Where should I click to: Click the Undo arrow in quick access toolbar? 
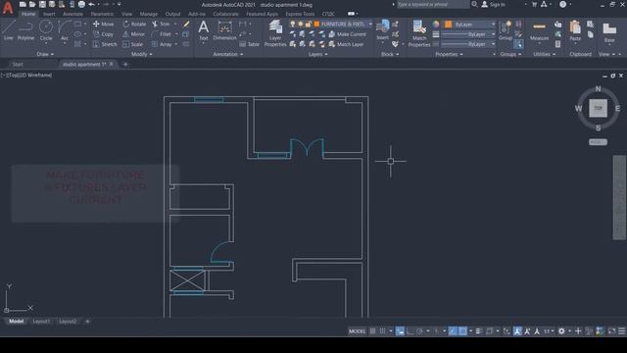pos(91,4)
